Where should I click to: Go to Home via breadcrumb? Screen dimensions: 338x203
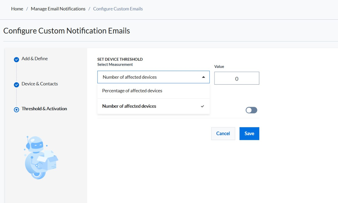coord(17,9)
